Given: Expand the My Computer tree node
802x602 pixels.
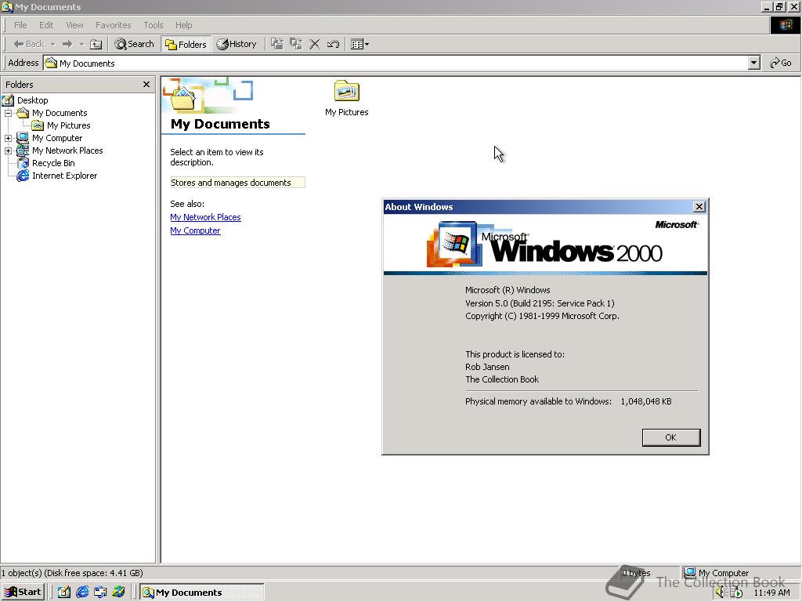Looking at the screenshot, I should click(8, 138).
